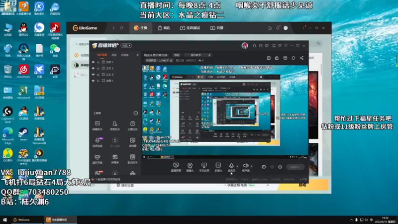This screenshot has width=398, height=224.
Task: Open the steam desktop shortcut
Action: (23, 134)
